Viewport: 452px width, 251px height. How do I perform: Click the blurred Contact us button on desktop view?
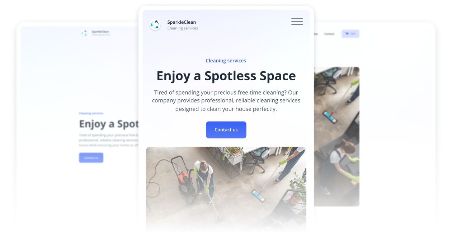91,158
